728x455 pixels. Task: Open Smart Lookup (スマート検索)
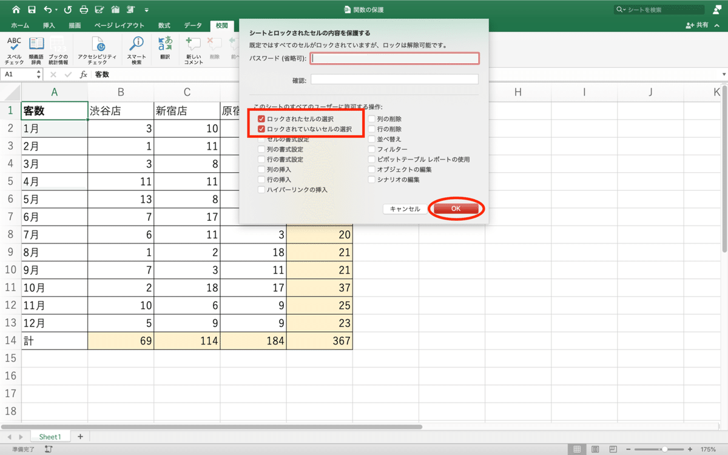136,51
